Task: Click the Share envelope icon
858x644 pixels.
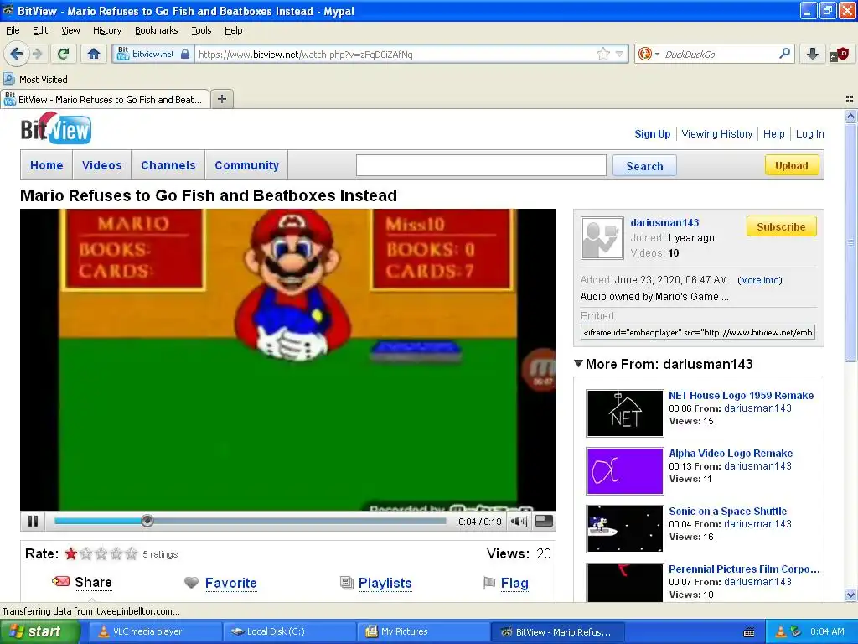Action: (x=60, y=582)
